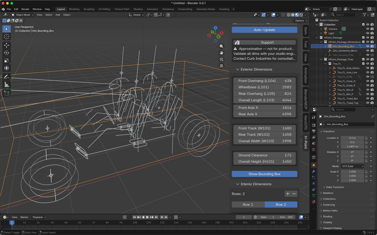
Task: Jump to the timeline start frame
Action: [134, 217]
